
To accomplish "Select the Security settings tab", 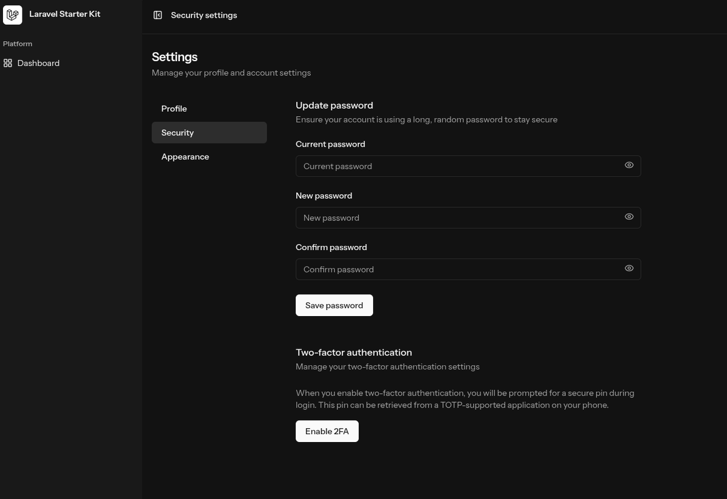I will click(x=209, y=133).
